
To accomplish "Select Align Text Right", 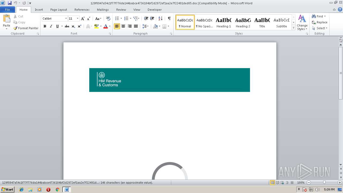I will [130, 26].
